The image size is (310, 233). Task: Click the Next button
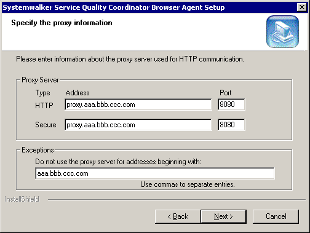point(223,216)
